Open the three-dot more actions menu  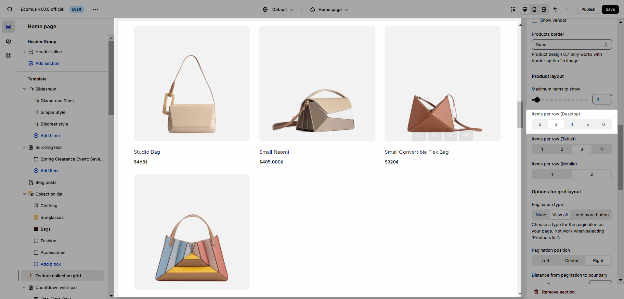(96, 9)
